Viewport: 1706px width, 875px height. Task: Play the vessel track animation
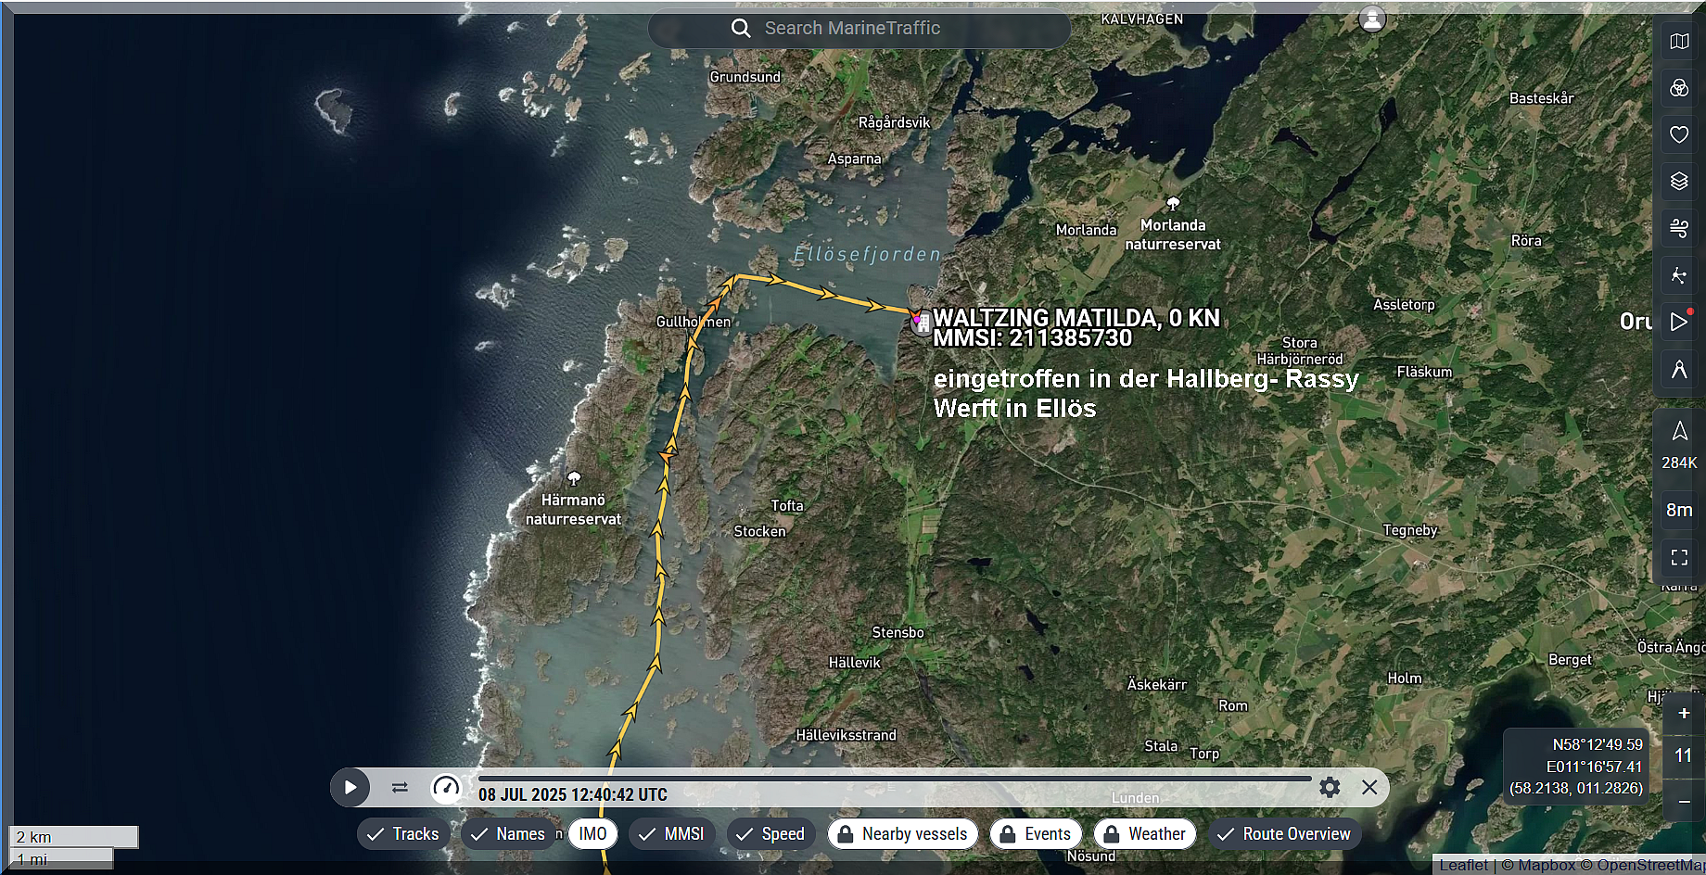[350, 788]
